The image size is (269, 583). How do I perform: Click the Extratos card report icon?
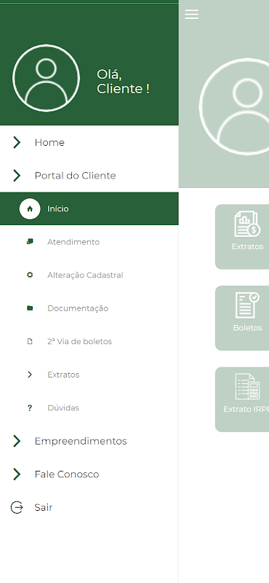tap(247, 224)
